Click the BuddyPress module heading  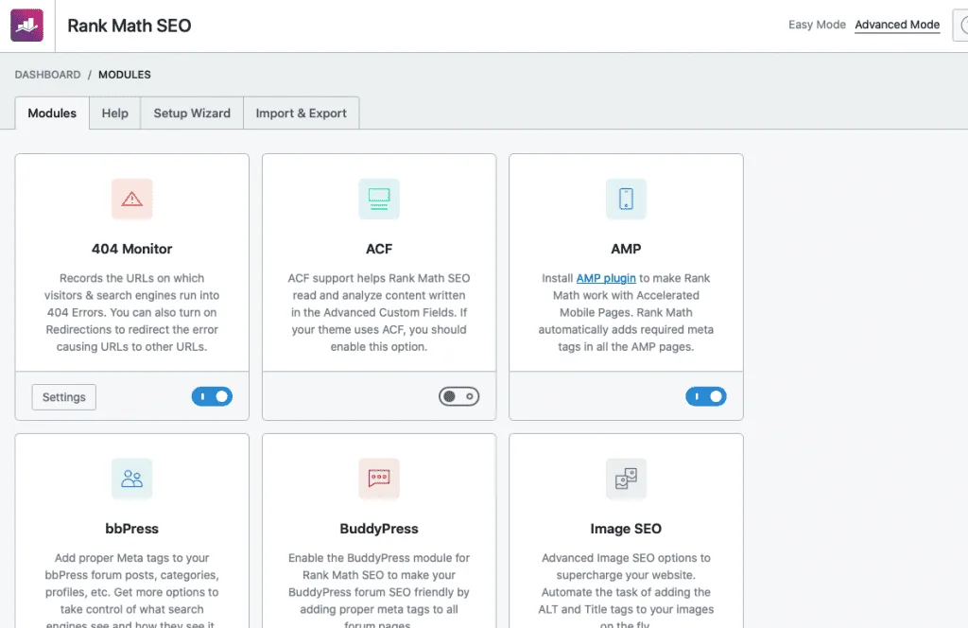click(379, 529)
